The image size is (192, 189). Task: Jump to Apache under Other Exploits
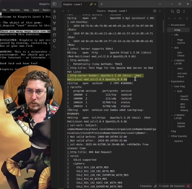pyautogui.click(x=178, y=141)
